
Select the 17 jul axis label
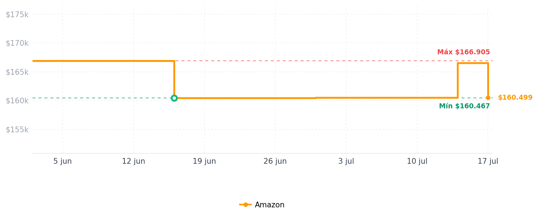click(x=488, y=161)
